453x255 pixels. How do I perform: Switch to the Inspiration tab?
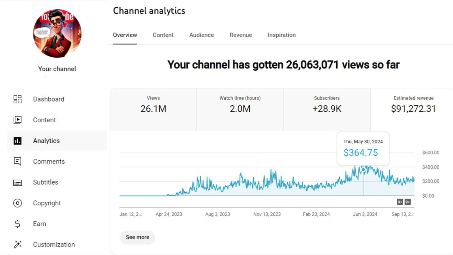(x=282, y=35)
